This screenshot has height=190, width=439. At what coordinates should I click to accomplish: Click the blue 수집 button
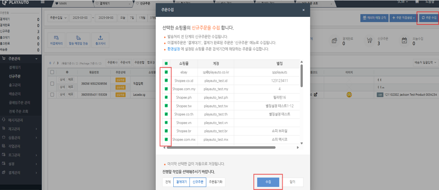coord(268,182)
